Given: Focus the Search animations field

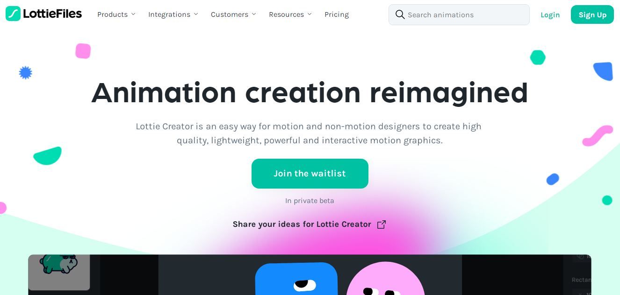Looking at the screenshot, I should pos(459,14).
